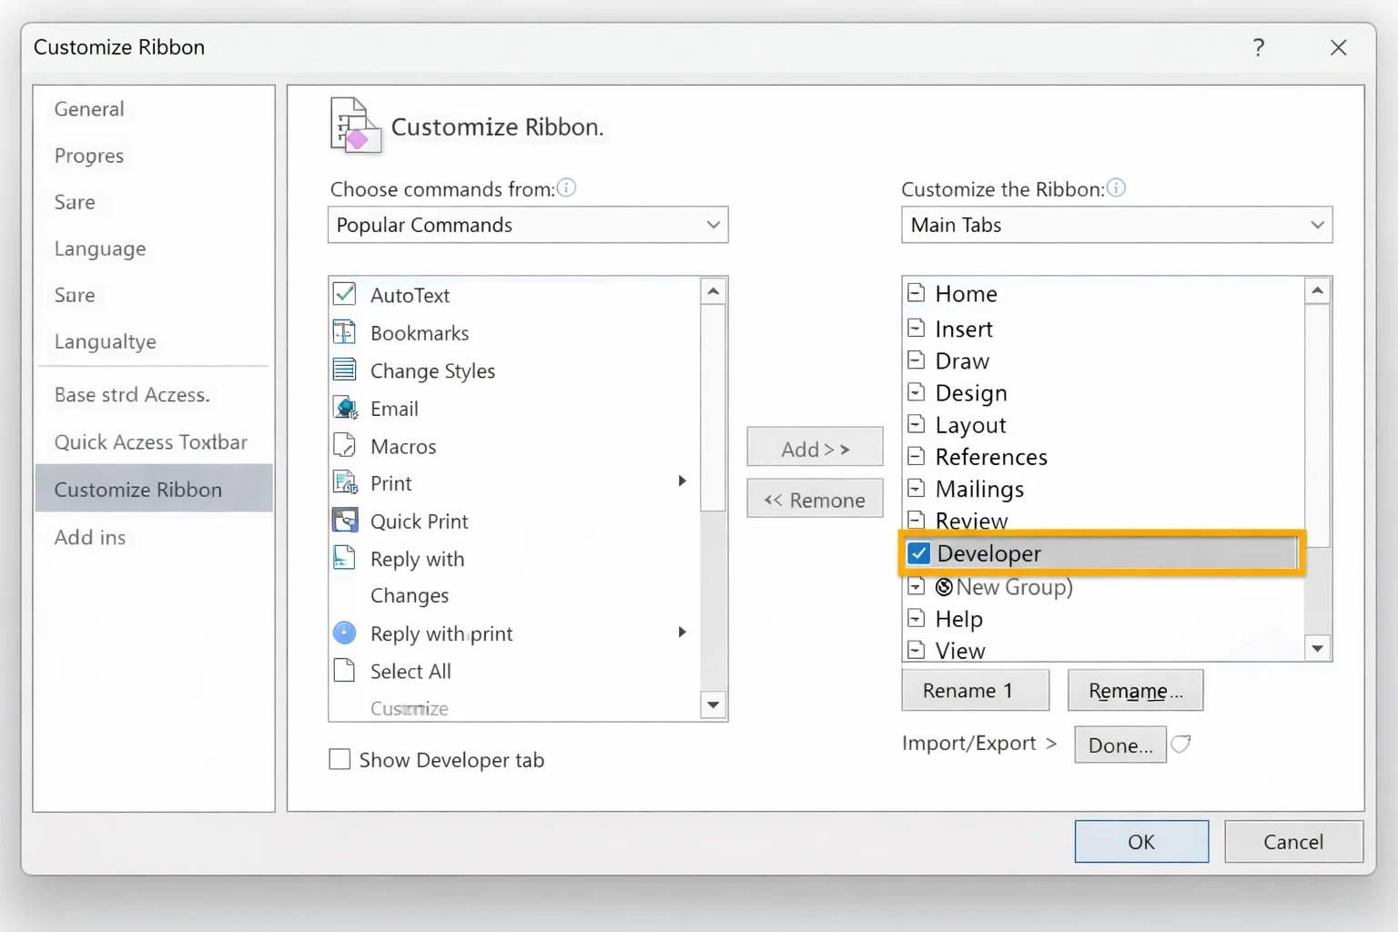Open the Languaitye category
Screen dimensions: 1398x932
(106, 341)
